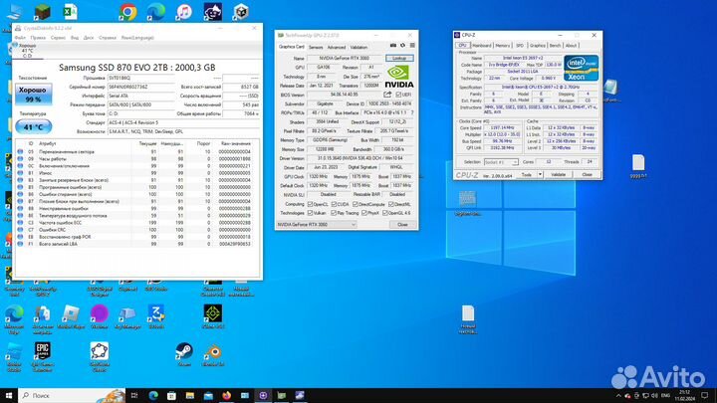The image size is (717, 403).
Task: Click the Close button in GPU-Z
Action: point(402,224)
